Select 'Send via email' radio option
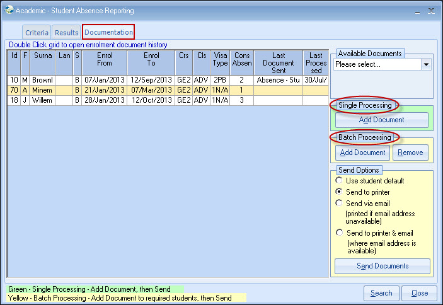Viewport: 443px width, 305px height. (x=340, y=204)
